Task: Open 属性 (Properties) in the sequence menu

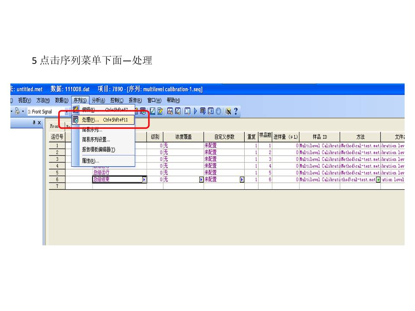Action: click(x=90, y=161)
